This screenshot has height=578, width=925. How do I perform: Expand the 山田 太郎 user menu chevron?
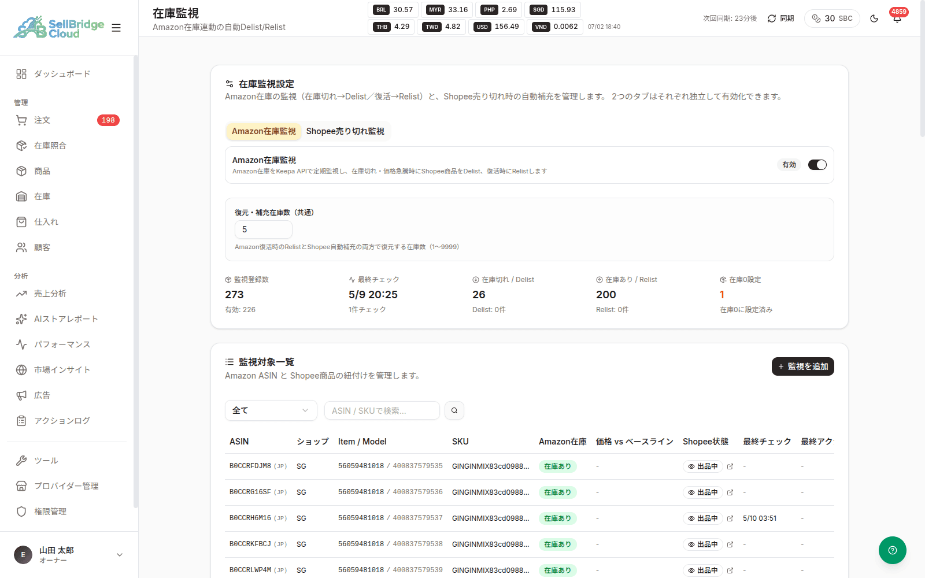pos(120,555)
